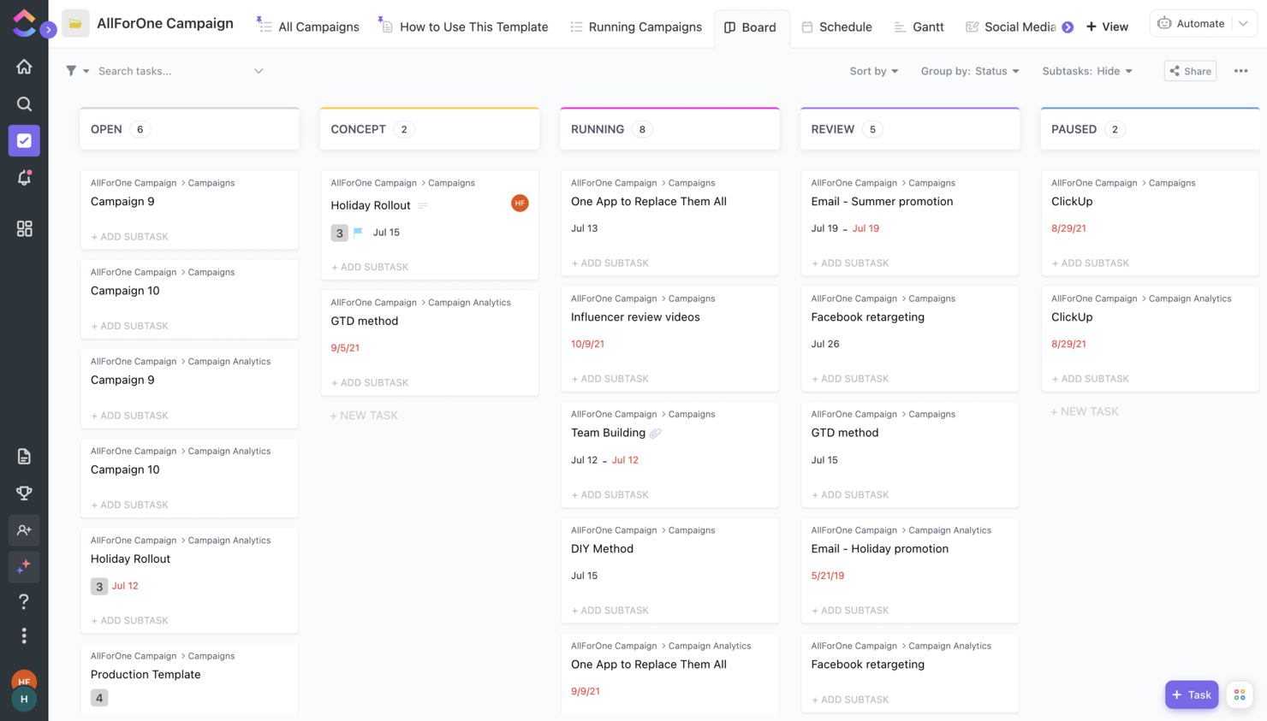Screen dimensions: 1267x721
Task: Switch to All Campaigns view
Action: pos(308,27)
